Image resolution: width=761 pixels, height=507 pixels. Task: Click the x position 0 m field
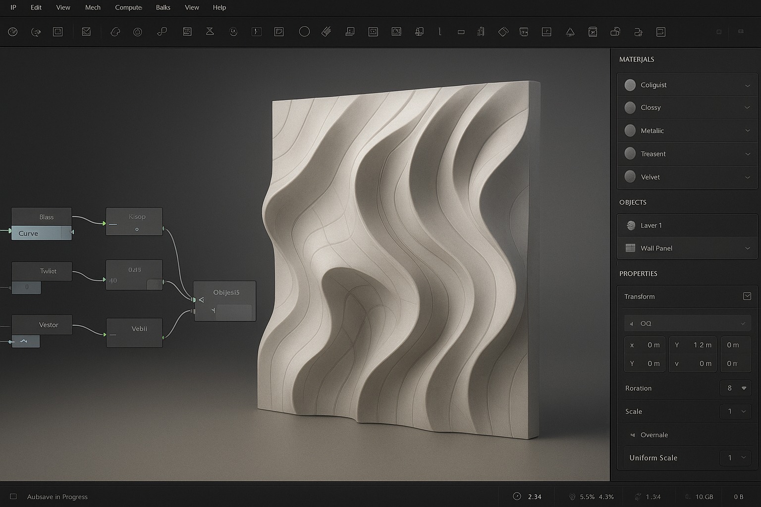click(x=646, y=345)
